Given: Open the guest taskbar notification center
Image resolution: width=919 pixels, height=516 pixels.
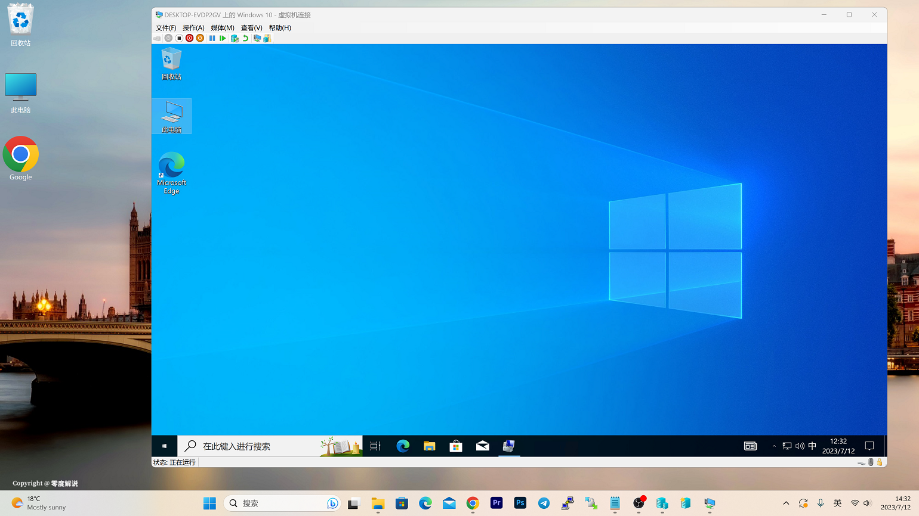Looking at the screenshot, I should click(x=869, y=446).
